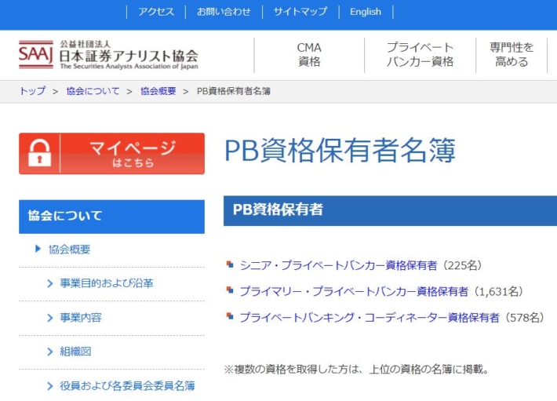Click the triangle beside 協会概要
Screen dimensions: 557x401
coord(38,249)
